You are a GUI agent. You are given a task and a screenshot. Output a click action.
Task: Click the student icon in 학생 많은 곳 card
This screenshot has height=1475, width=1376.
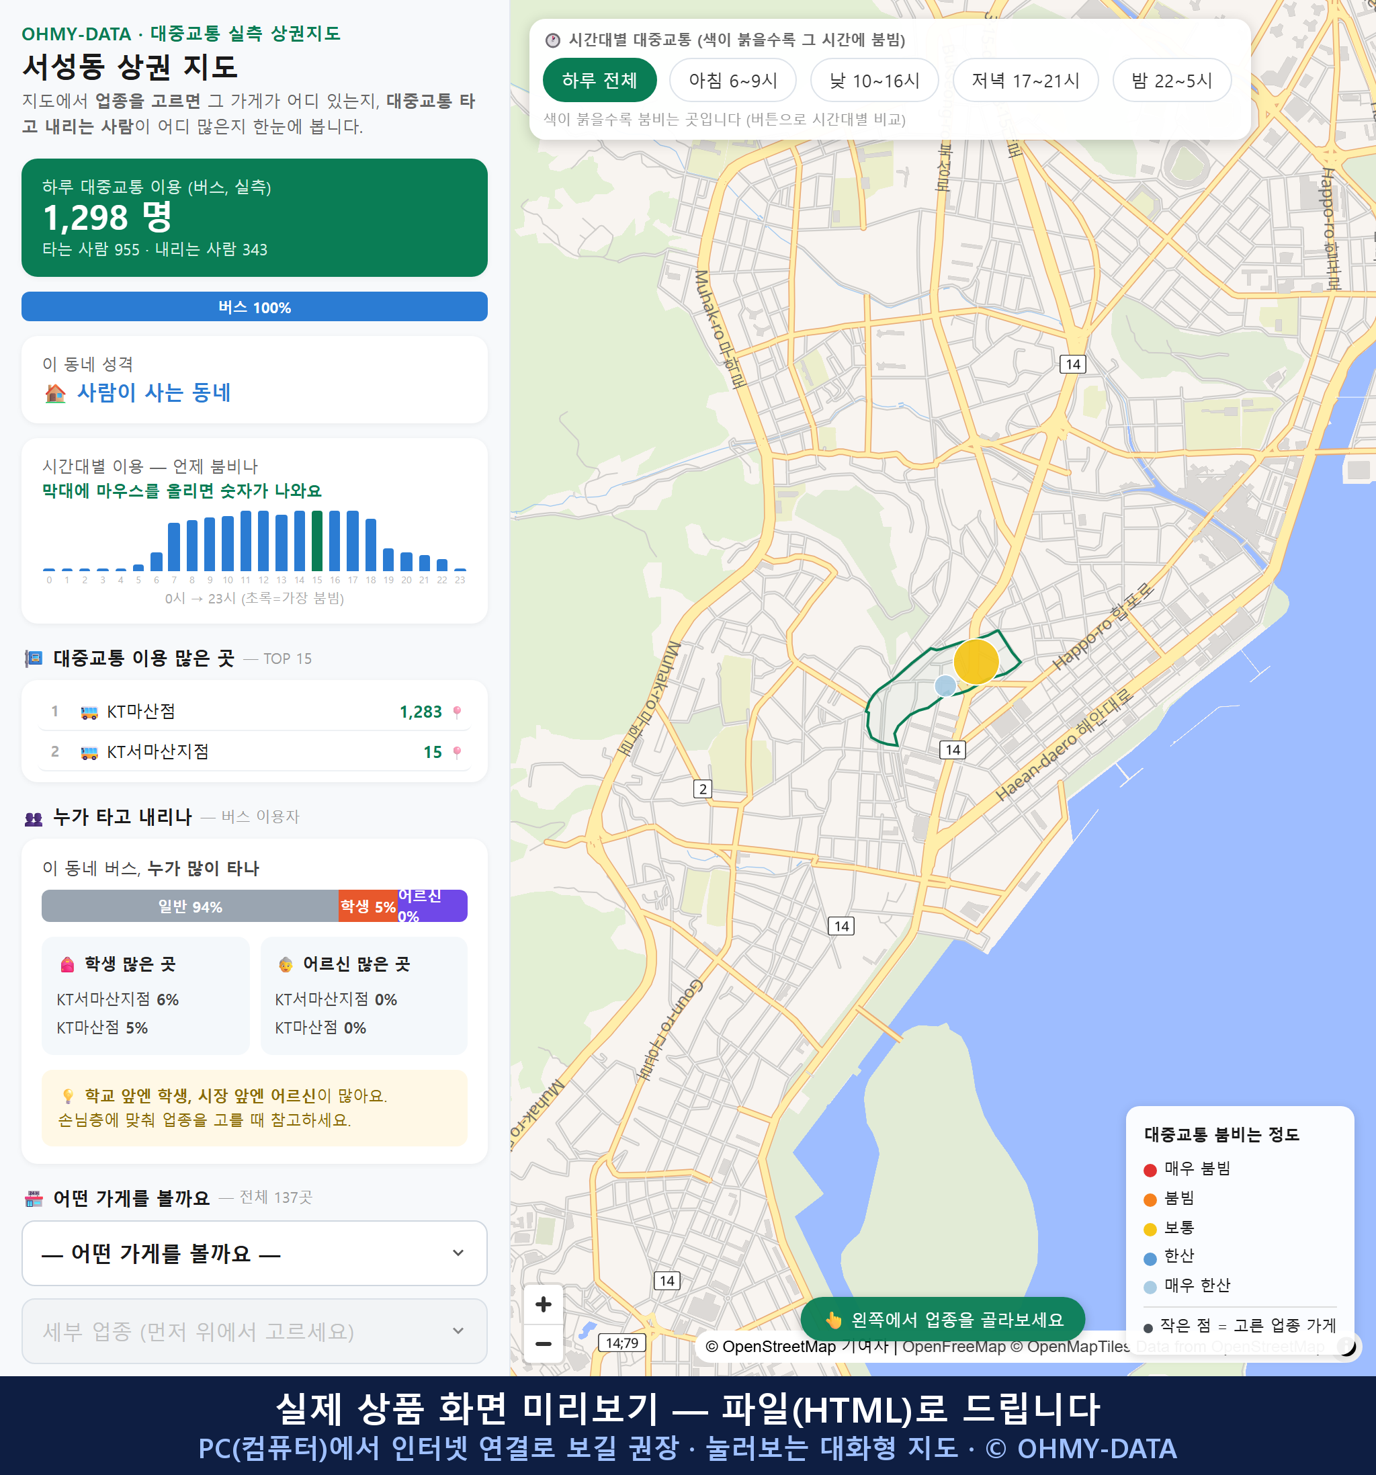[67, 964]
